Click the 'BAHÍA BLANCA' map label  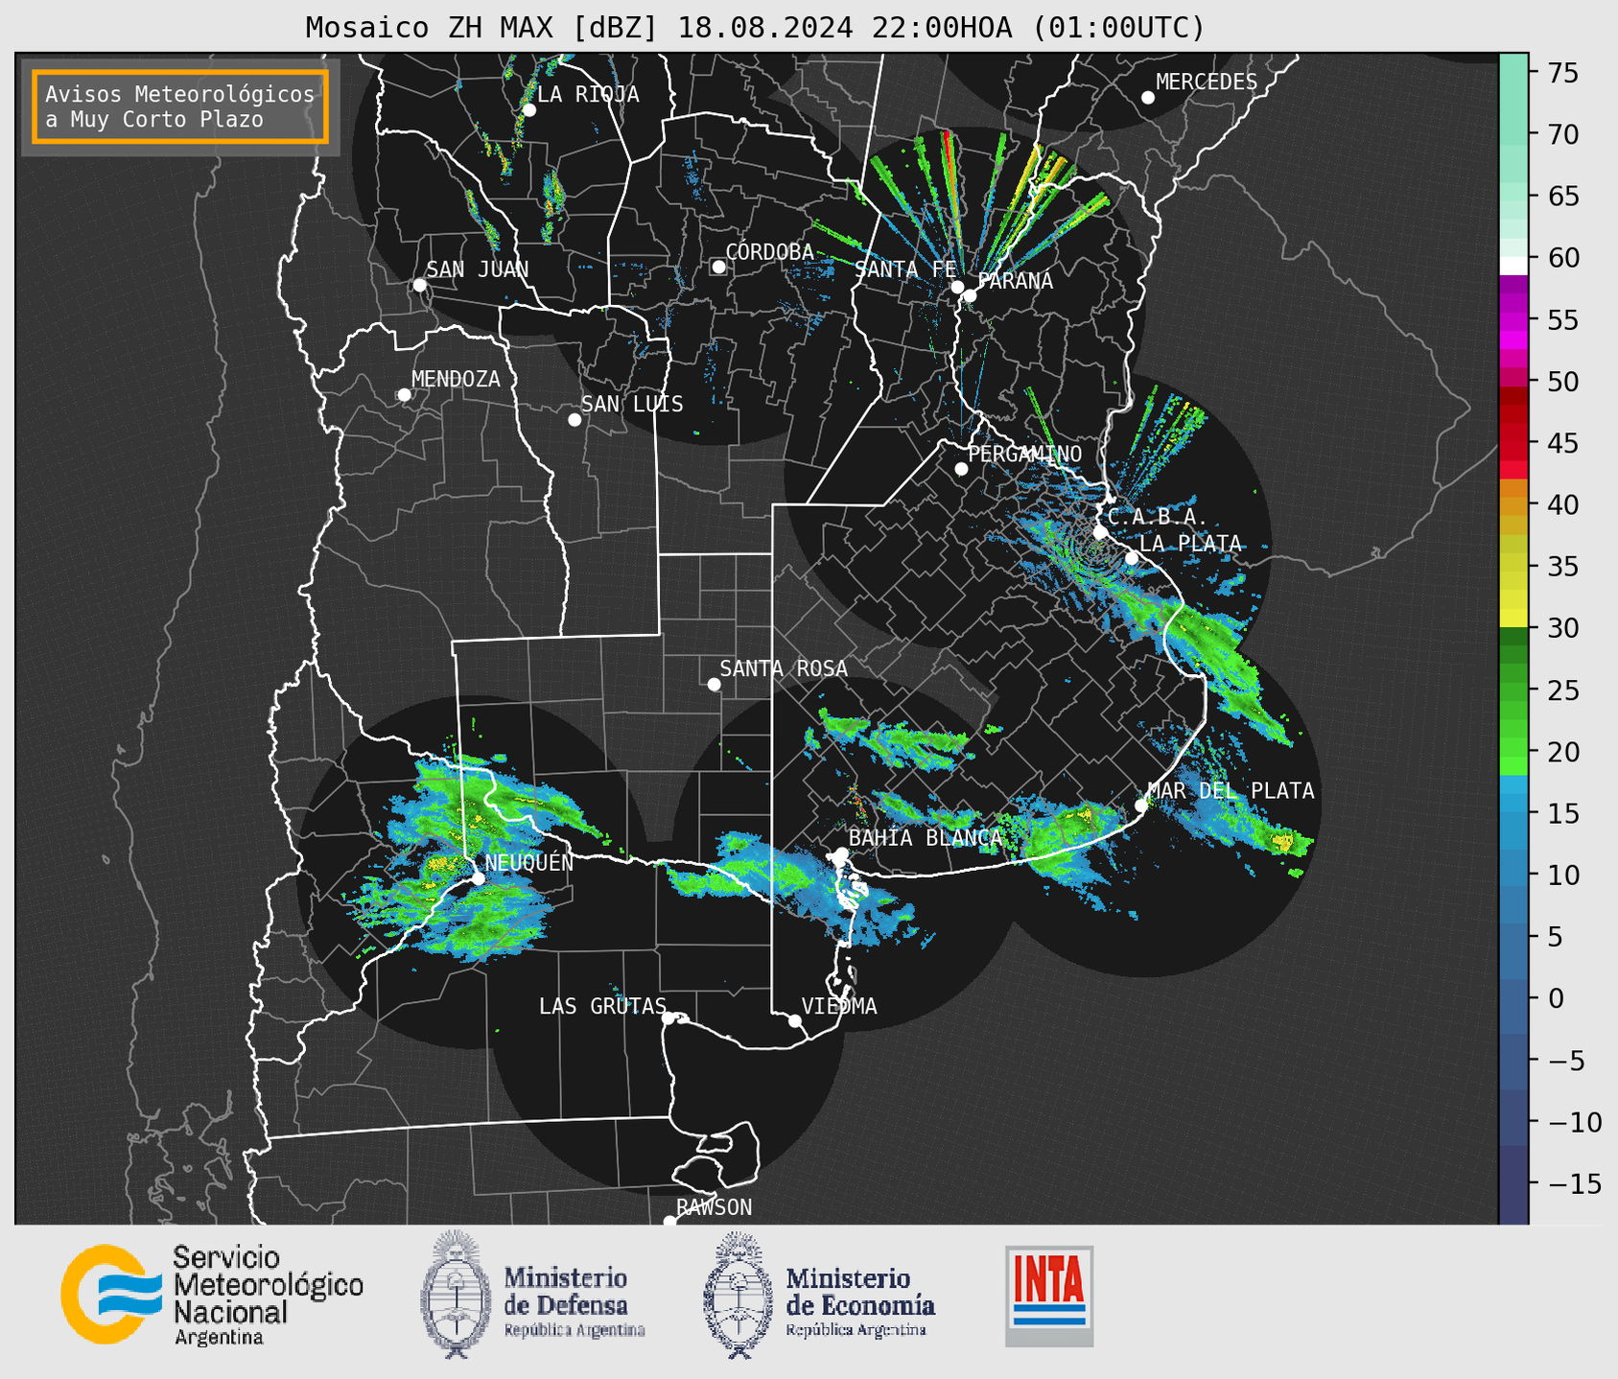[926, 838]
